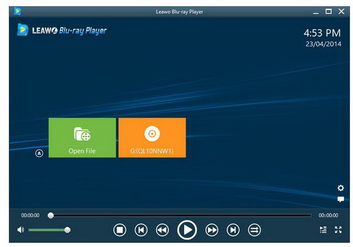
Task: Click the date 23/04/2014
Action: click(323, 44)
